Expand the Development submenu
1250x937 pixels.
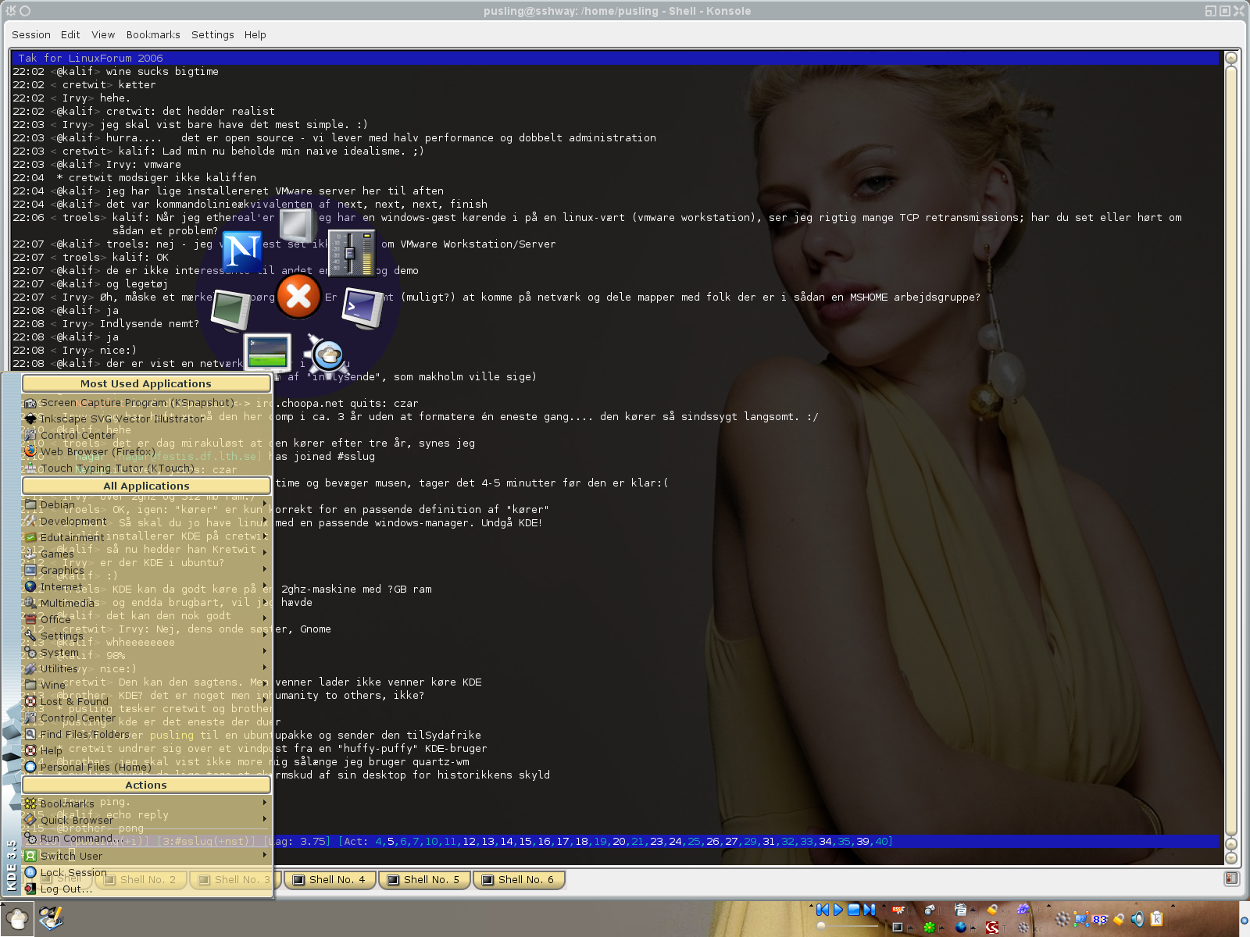click(146, 522)
